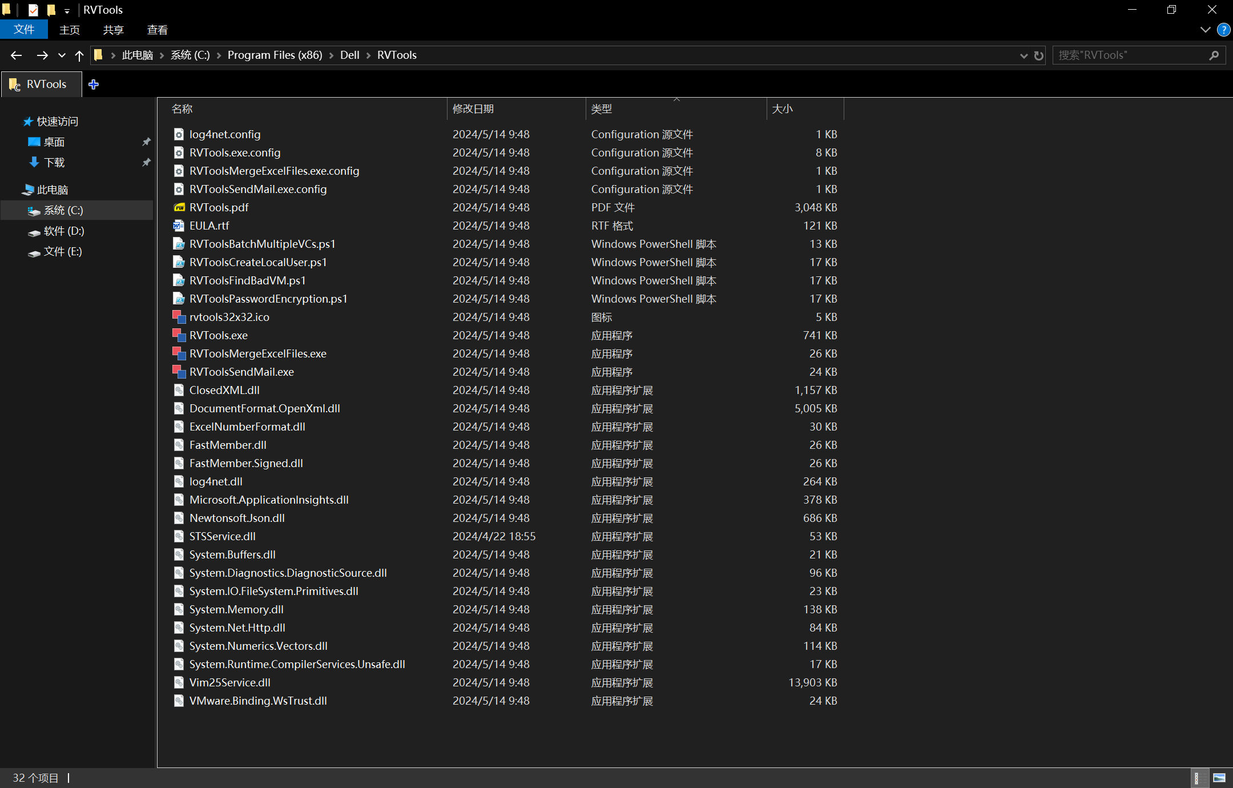Go up one folder level

[x=79, y=55]
